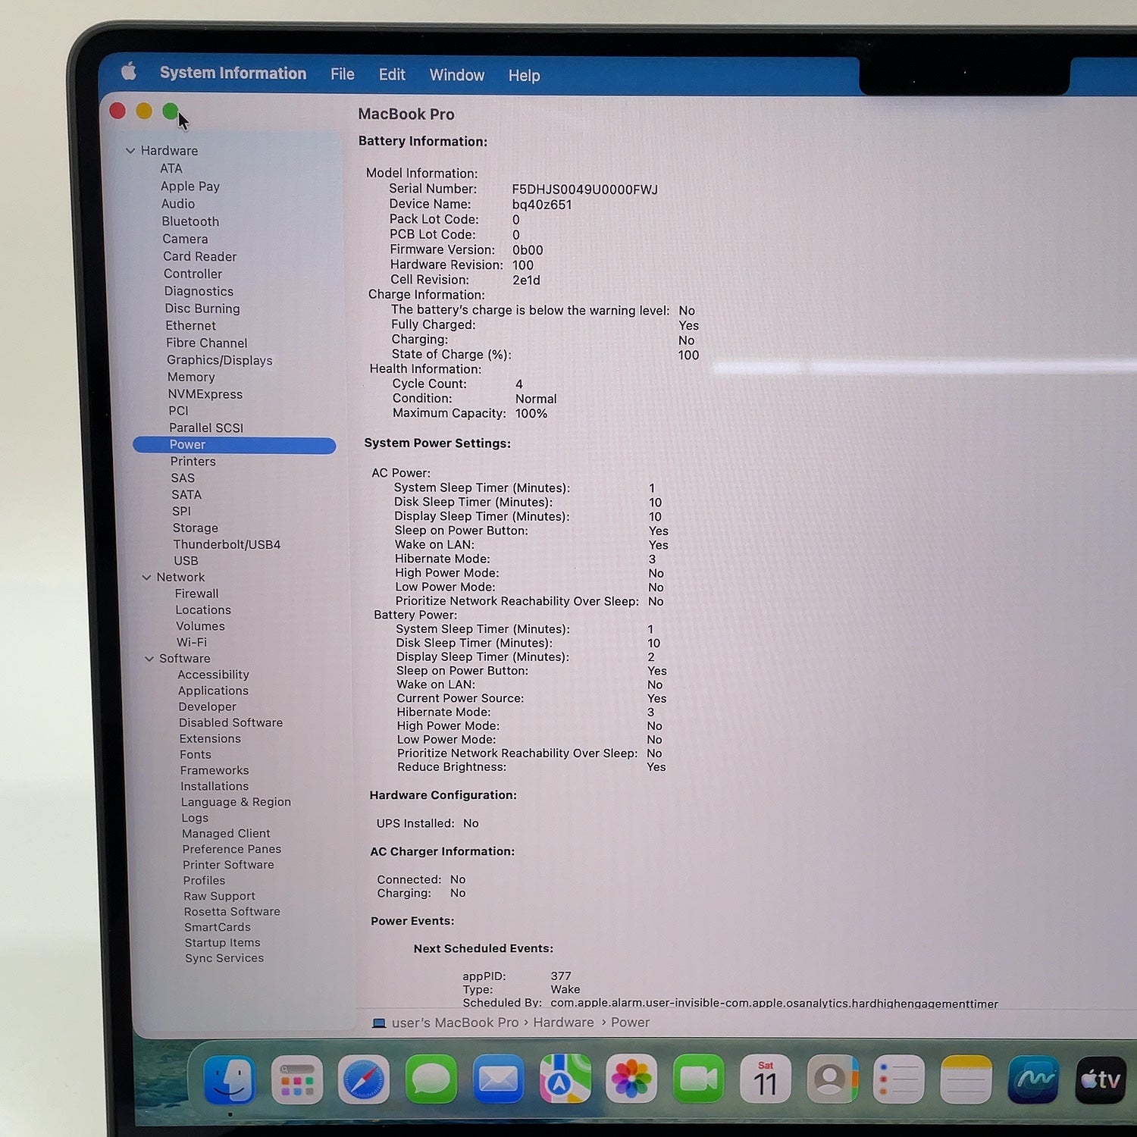This screenshot has width=1137, height=1137.
Task: Select Disabled Software in the sidebar
Action: tap(230, 722)
